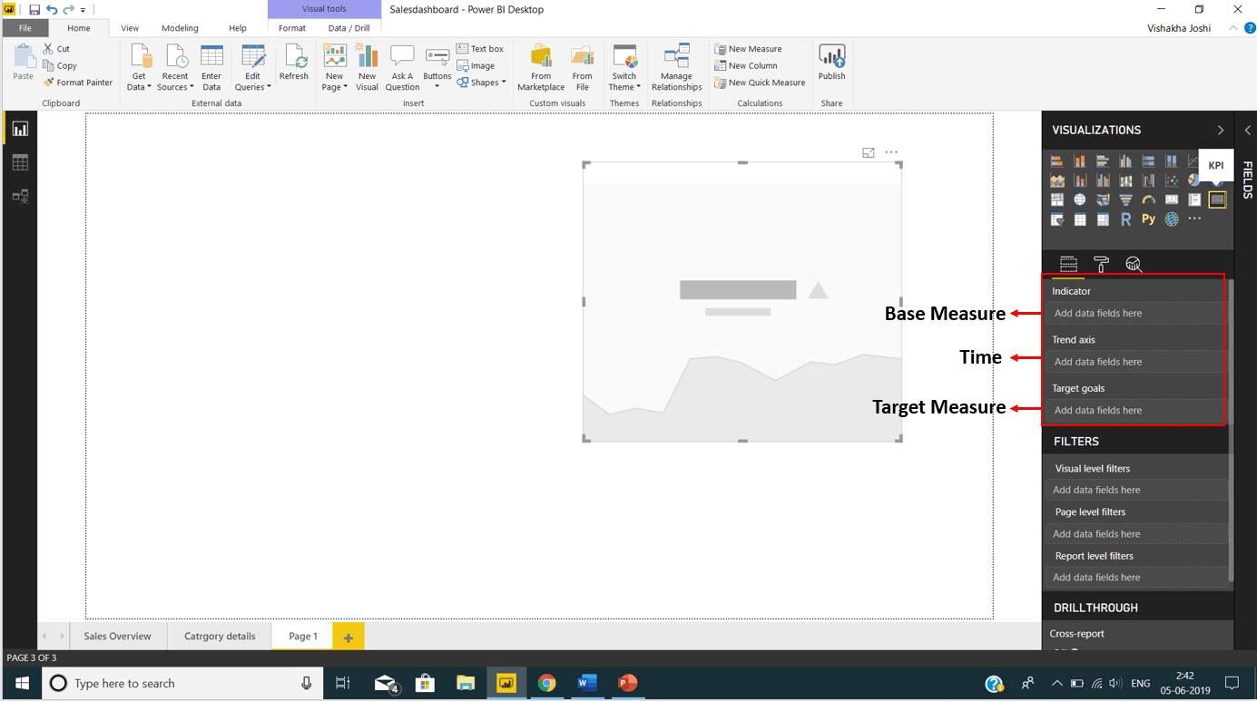Add a new page with the plus button
1257x701 pixels.
348,636
